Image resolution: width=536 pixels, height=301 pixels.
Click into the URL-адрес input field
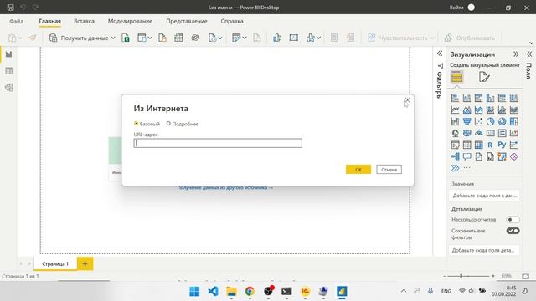coord(218,143)
